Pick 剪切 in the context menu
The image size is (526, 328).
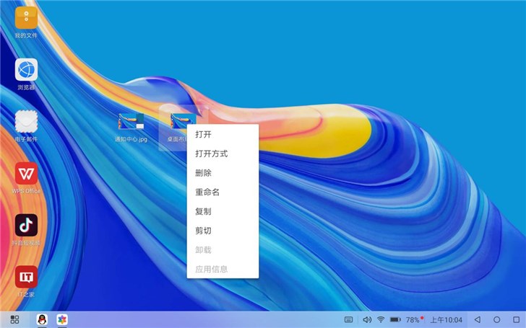tap(223, 231)
